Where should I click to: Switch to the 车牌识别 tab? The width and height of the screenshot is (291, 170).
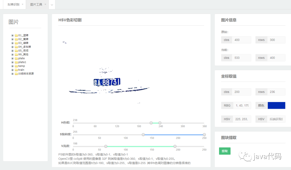click(13, 5)
